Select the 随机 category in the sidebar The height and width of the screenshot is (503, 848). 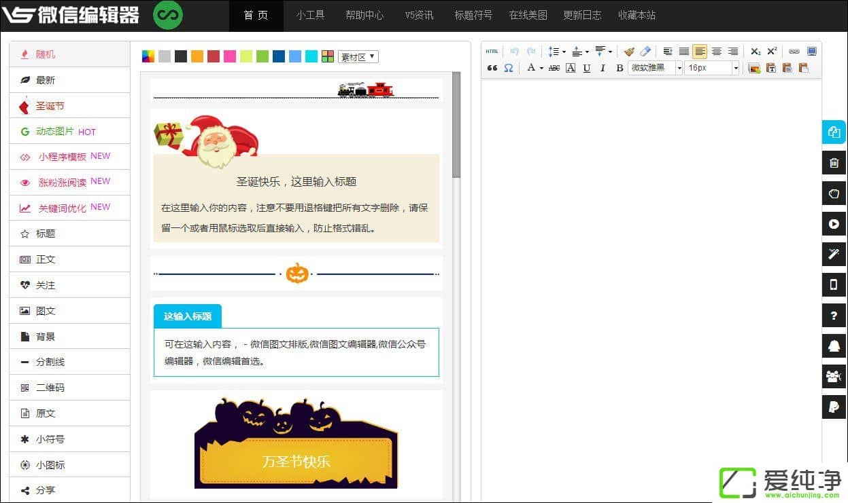pyautogui.click(x=69, y=54)
